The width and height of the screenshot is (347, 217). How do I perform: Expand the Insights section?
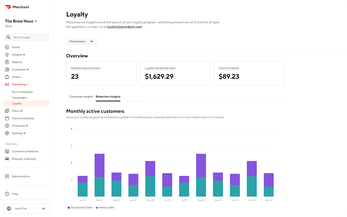pyautogui.click(x=18, y=54)
